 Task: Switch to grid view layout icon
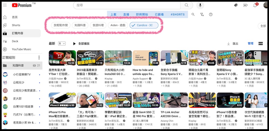pyautogui.click(x=260, y=44)
